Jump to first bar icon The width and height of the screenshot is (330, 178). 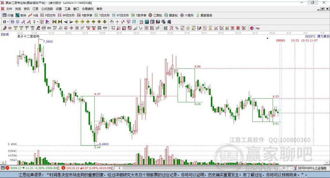54,22
